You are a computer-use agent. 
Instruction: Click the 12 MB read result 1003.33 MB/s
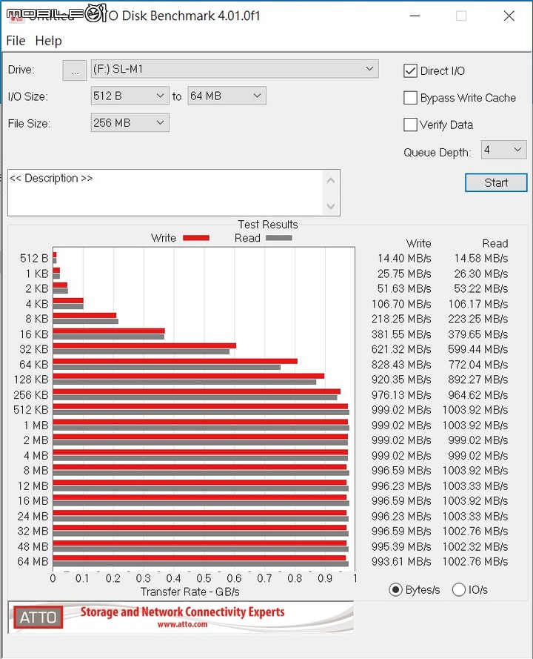(475, 486)
